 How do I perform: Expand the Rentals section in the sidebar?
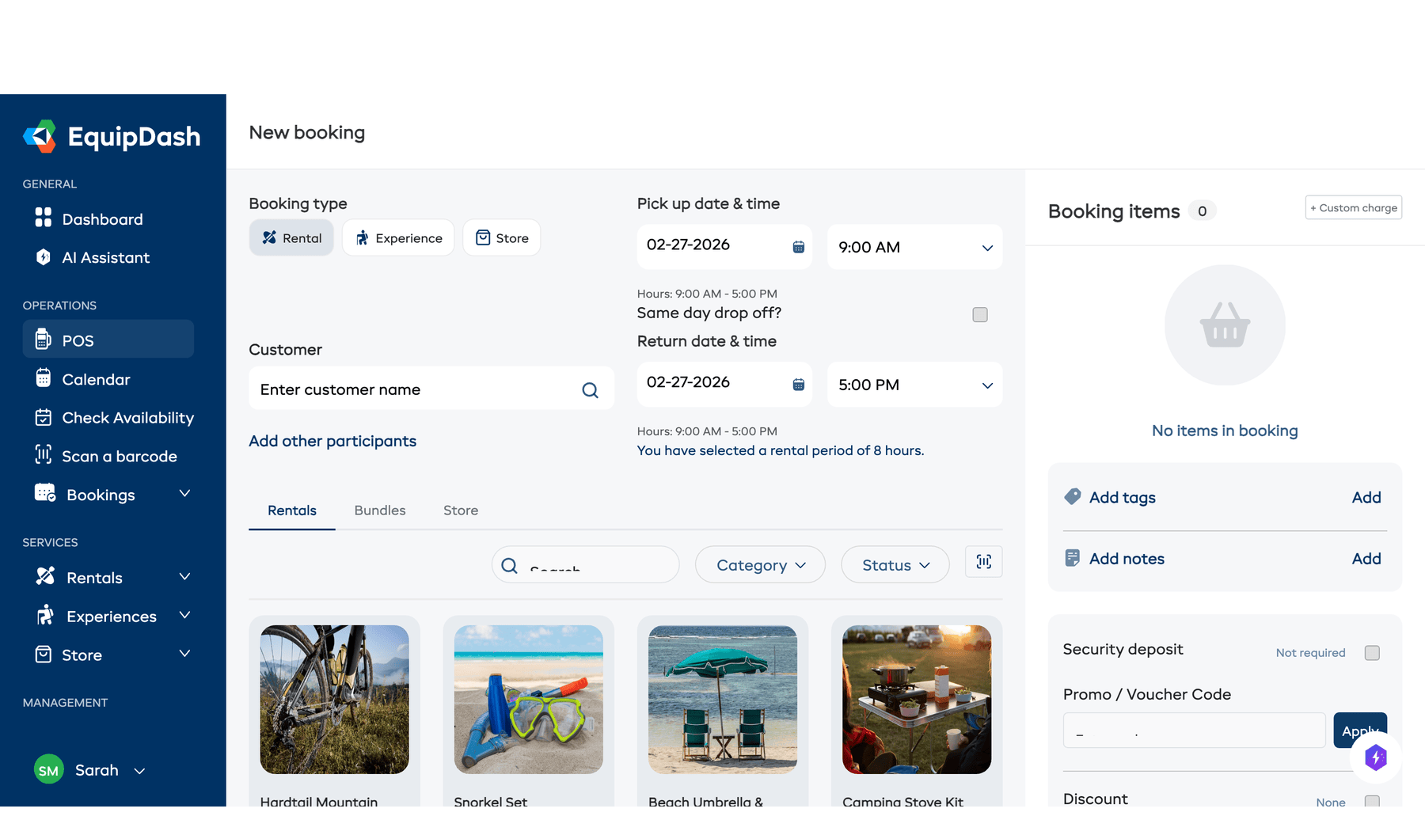pyautogui.click(x=184, y=576)
